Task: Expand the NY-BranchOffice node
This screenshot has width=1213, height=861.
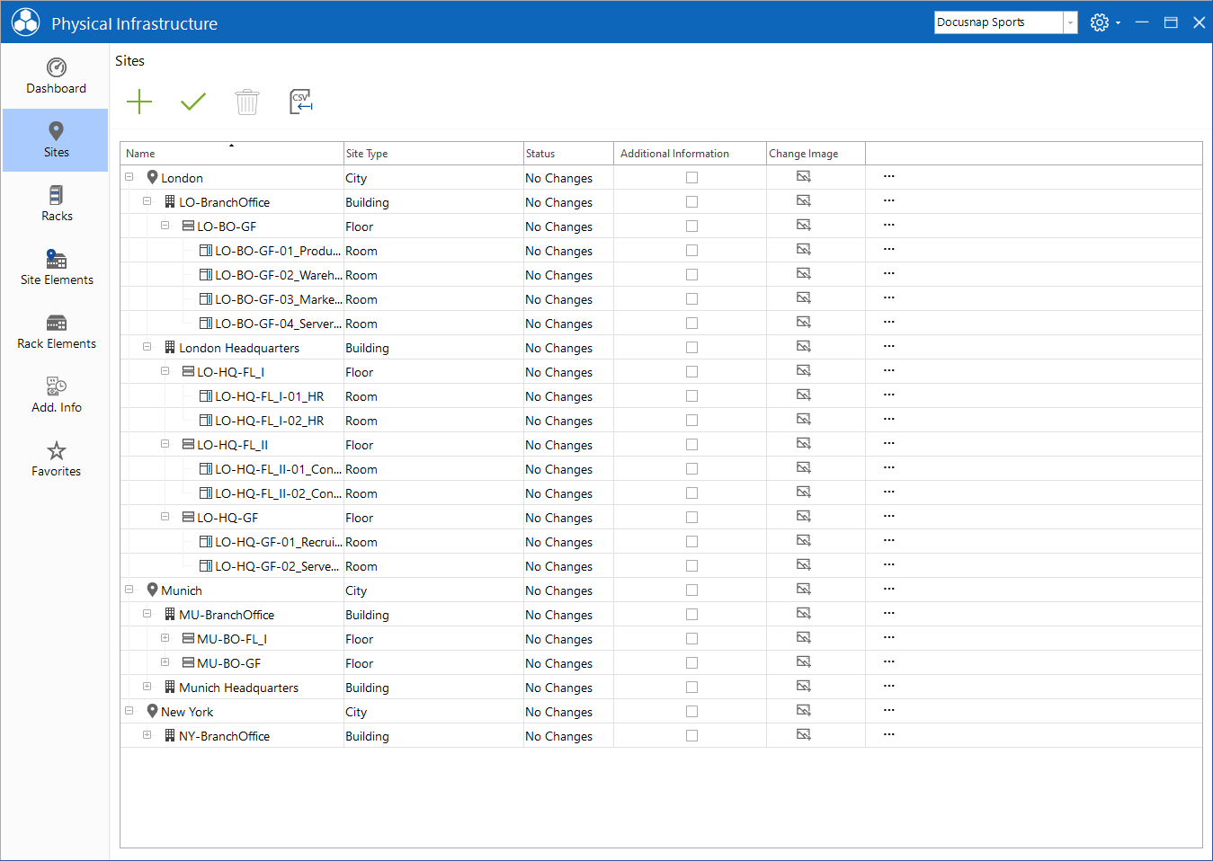Action: (x=147, y=735)
